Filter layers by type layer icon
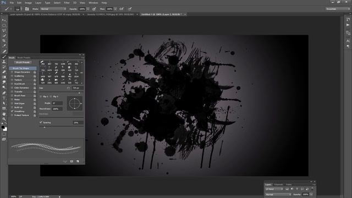The width and height of the screenshot is (352, 198). 297,189
